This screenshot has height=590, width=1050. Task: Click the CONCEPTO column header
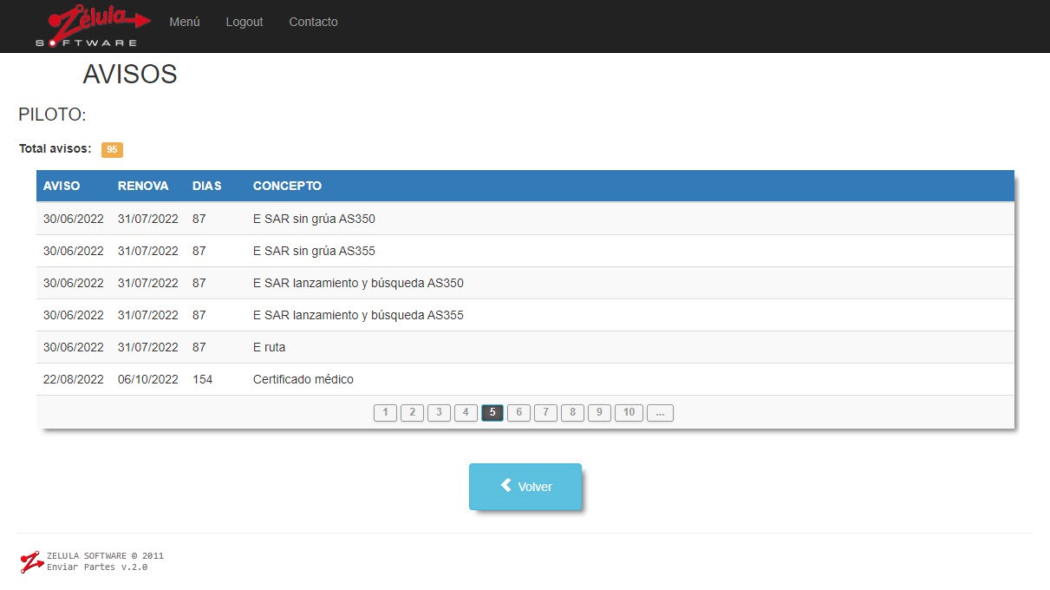(x=287, y=186)
